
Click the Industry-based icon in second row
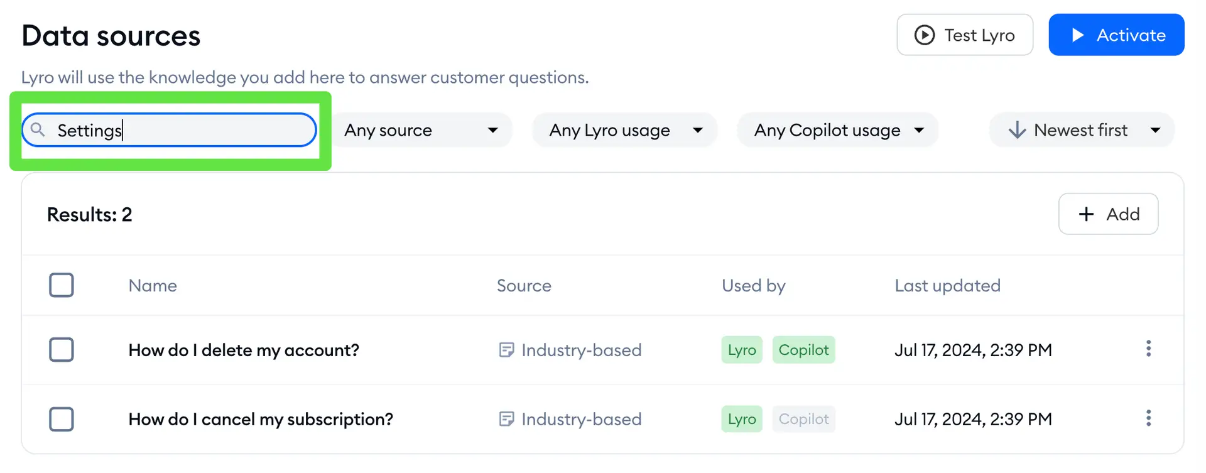[506, 419]
